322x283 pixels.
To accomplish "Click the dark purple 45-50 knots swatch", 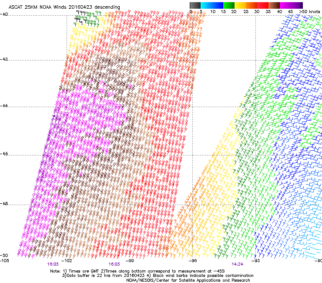I will (x=297, y=5).
